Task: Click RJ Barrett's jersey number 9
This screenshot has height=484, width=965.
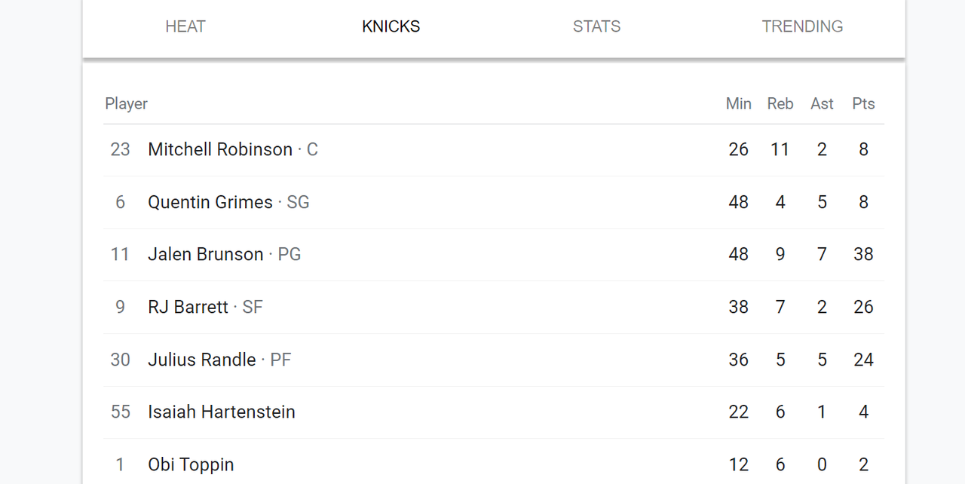Action: [121, 307]
